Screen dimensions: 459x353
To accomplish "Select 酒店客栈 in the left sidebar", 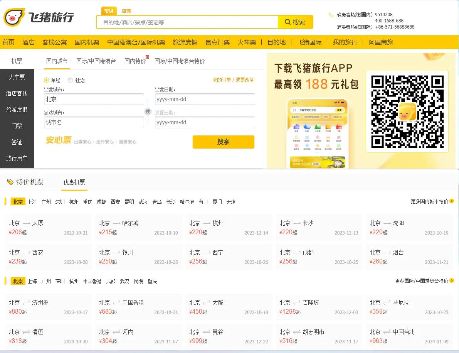I will coord(17,93).
